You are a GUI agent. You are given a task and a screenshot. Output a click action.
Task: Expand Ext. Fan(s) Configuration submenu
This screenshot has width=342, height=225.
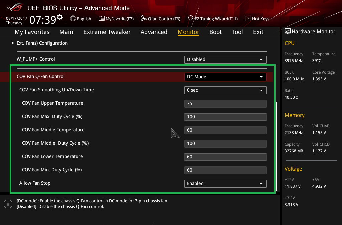[x=42, y=43]
